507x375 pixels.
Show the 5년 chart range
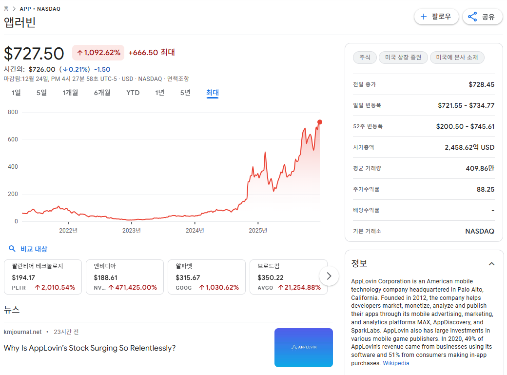[185, 93]
